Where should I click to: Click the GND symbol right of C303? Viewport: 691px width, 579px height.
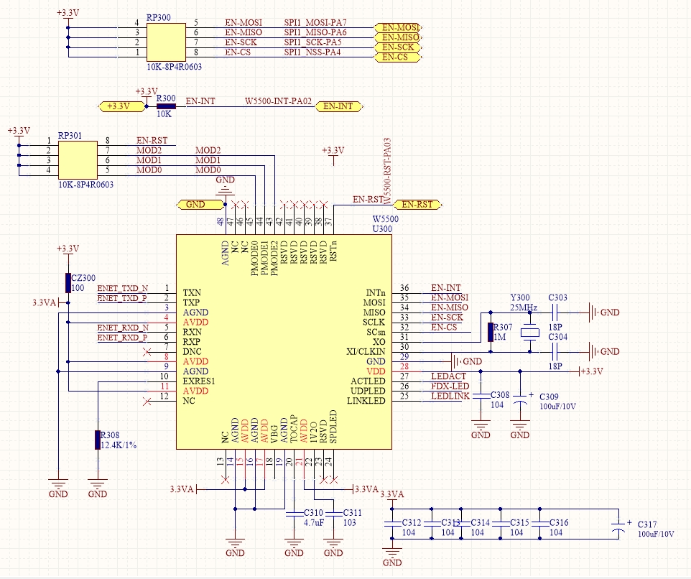604,312
